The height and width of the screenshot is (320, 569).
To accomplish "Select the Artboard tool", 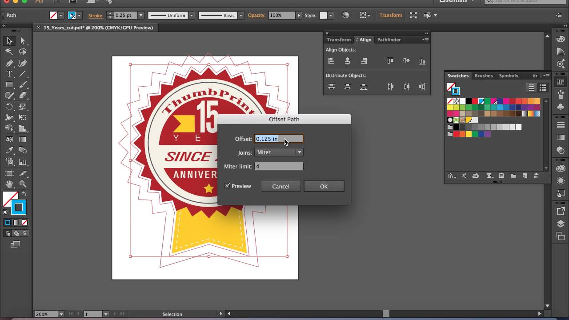I will click(9, 173).
